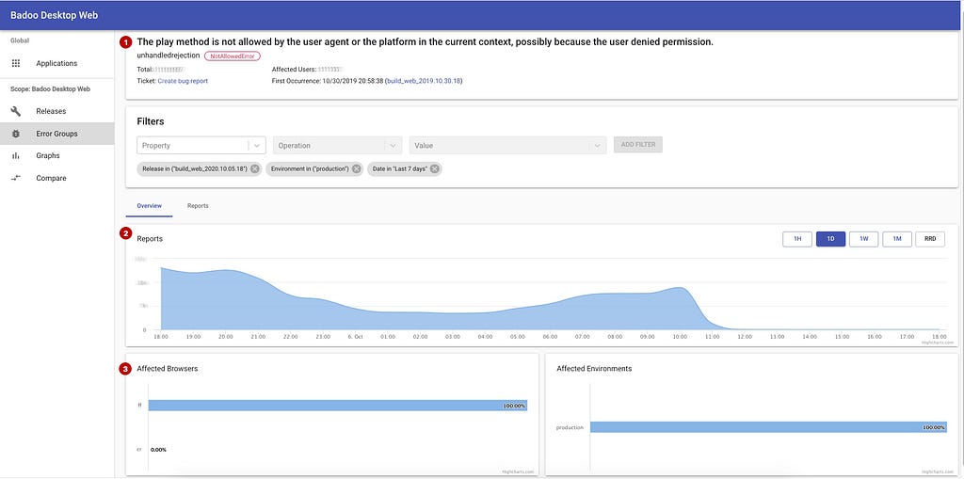This screenshot has width=964, height=479.
Task: Click the Release filter chip label
Action: (x=195, y=169)
